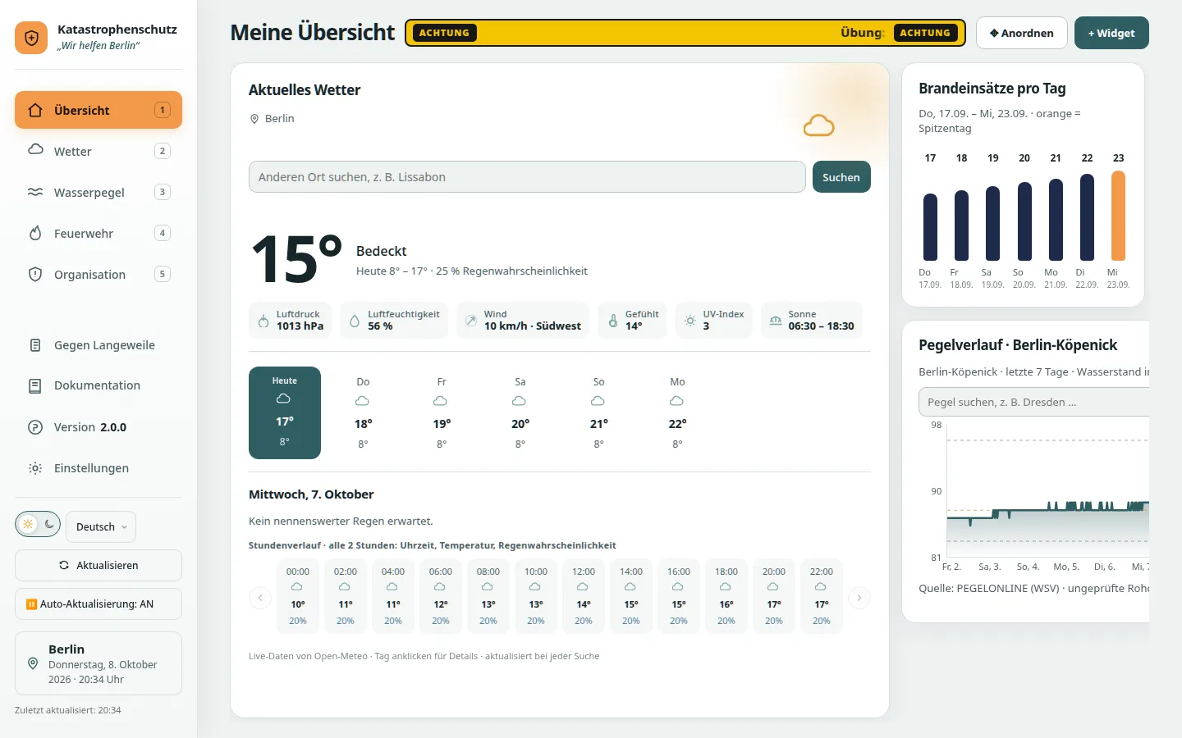This screenshot has width=1182, height=738.
Task: Focus the Anderen Ort suchen field
Action: pyautogui.click(x=527, y=177)
